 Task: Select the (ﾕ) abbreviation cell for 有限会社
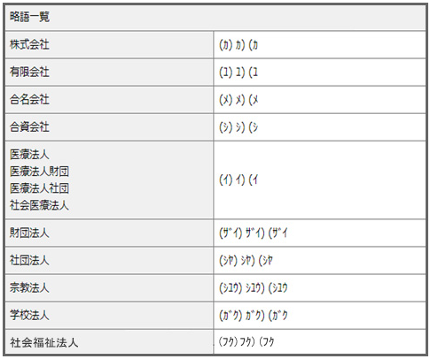click(319, 73)
